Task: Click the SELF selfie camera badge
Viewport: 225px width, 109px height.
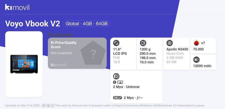Action: tap(117, 98)
